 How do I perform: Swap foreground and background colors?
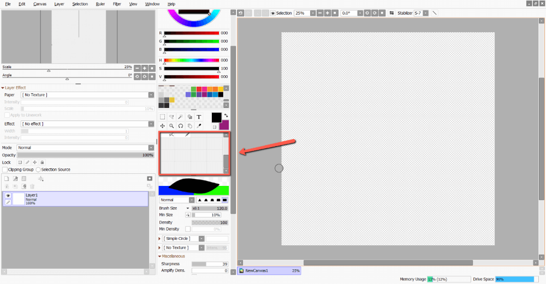226,116
